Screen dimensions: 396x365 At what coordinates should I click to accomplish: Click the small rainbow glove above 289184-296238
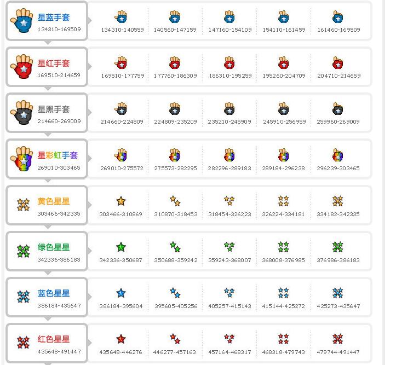(x=284, y=155)
